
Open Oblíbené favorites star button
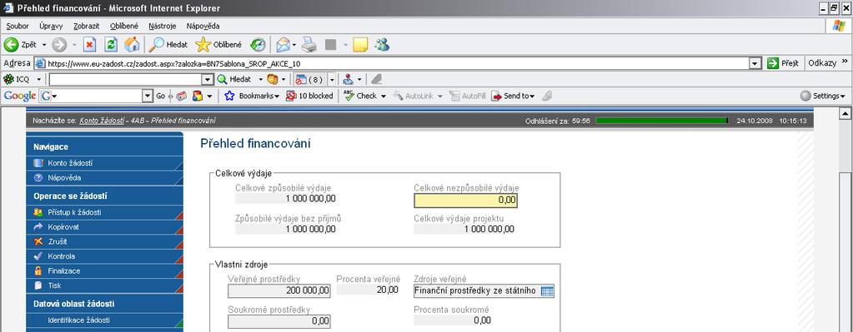[x=218, y=44]
